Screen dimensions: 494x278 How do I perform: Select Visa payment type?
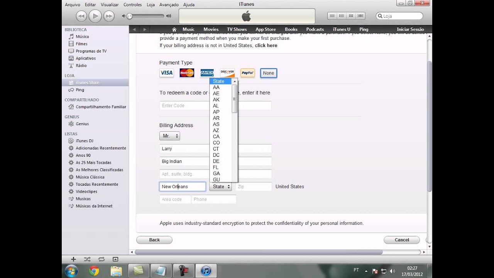click(167, 73)
